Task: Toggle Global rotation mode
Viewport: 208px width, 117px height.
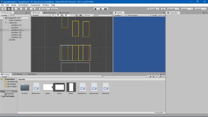Action: [53, 9]
